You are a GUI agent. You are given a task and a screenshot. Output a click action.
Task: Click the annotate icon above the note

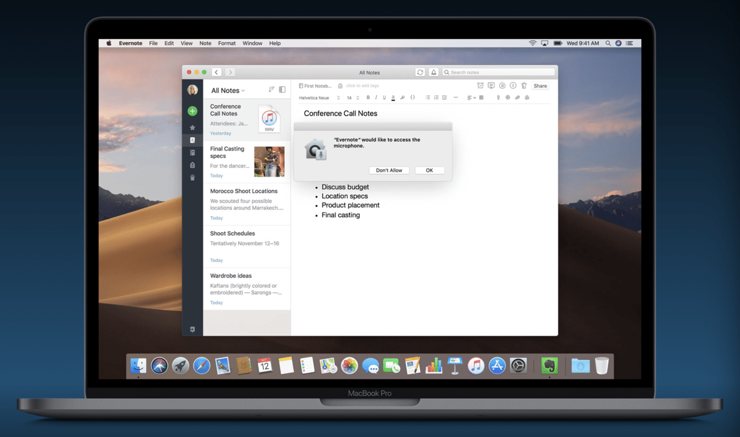point(503,86)
